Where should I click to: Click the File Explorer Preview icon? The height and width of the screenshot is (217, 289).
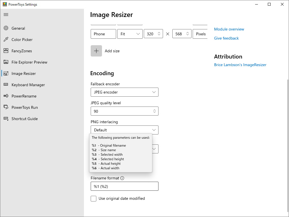pos(6,62)
